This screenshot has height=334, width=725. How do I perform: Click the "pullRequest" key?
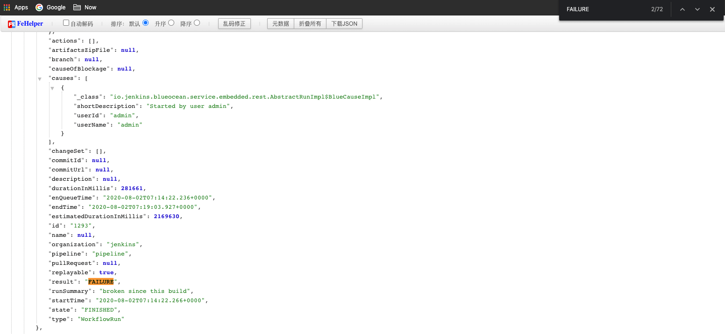pyautogui.click(x=72, y=263)
